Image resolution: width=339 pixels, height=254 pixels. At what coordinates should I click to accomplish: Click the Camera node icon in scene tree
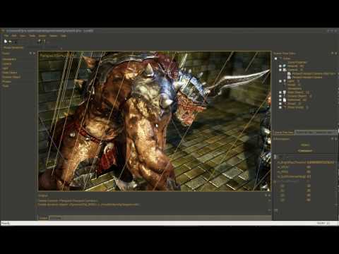point(285,70)
